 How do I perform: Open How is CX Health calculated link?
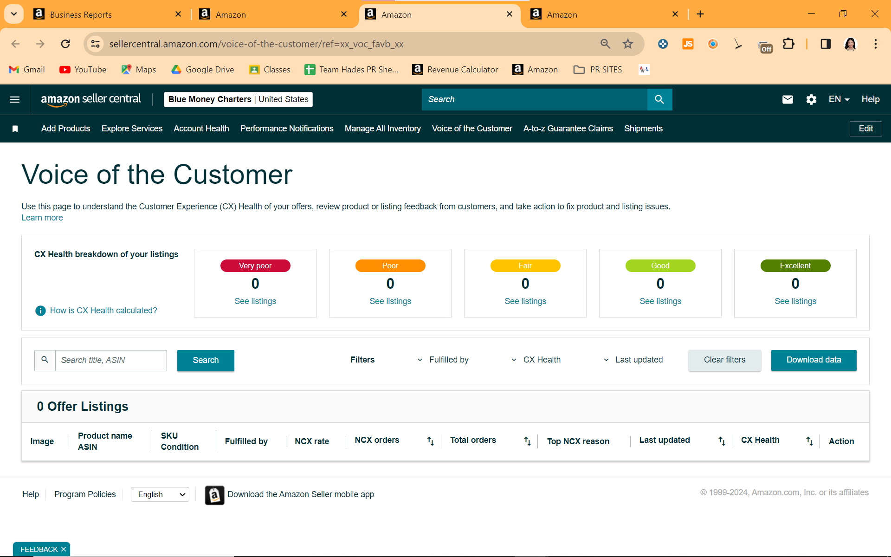tap(103, 311)
